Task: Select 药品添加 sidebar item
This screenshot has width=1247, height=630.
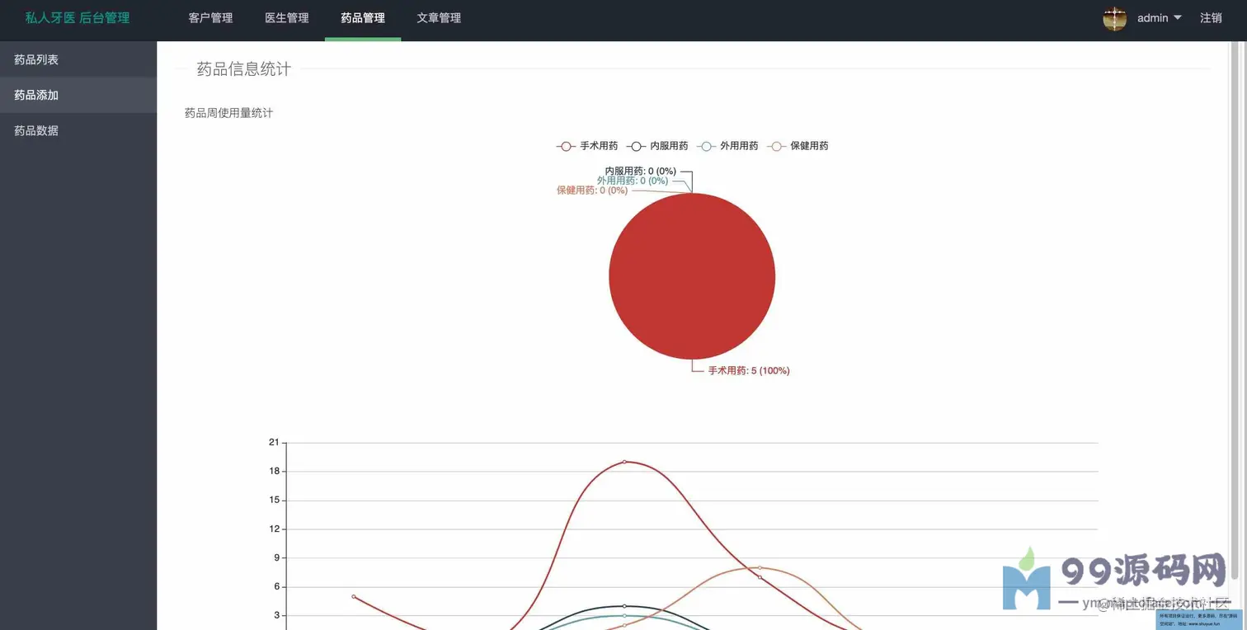Action: (x=78, y=95)
